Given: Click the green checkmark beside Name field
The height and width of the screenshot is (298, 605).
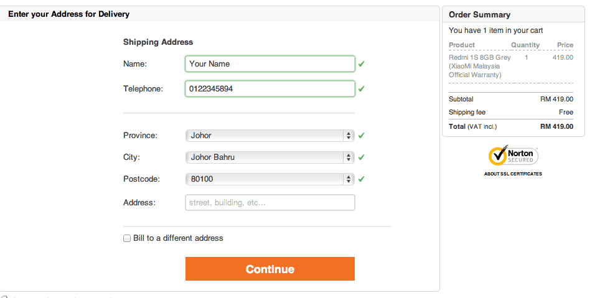Looking at the screenshot, I should (361, 63).
